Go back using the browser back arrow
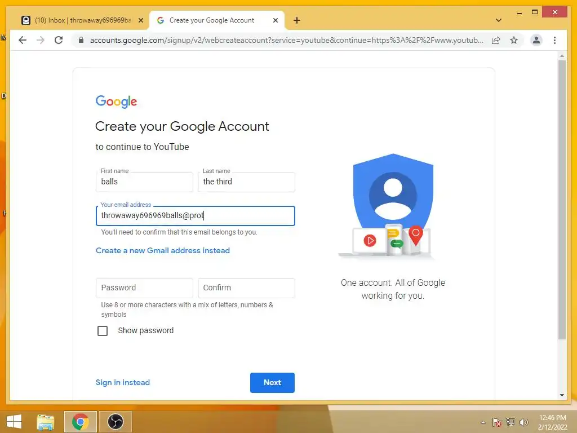 click(23, 40)
